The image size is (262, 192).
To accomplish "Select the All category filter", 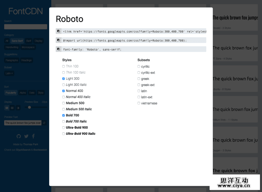I will (x=7, y=41).
